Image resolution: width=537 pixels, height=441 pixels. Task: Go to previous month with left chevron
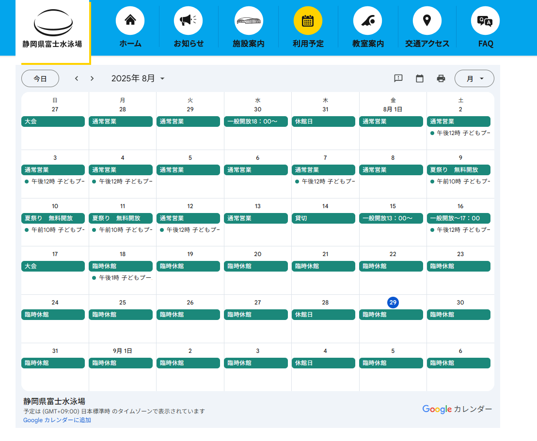76,78
